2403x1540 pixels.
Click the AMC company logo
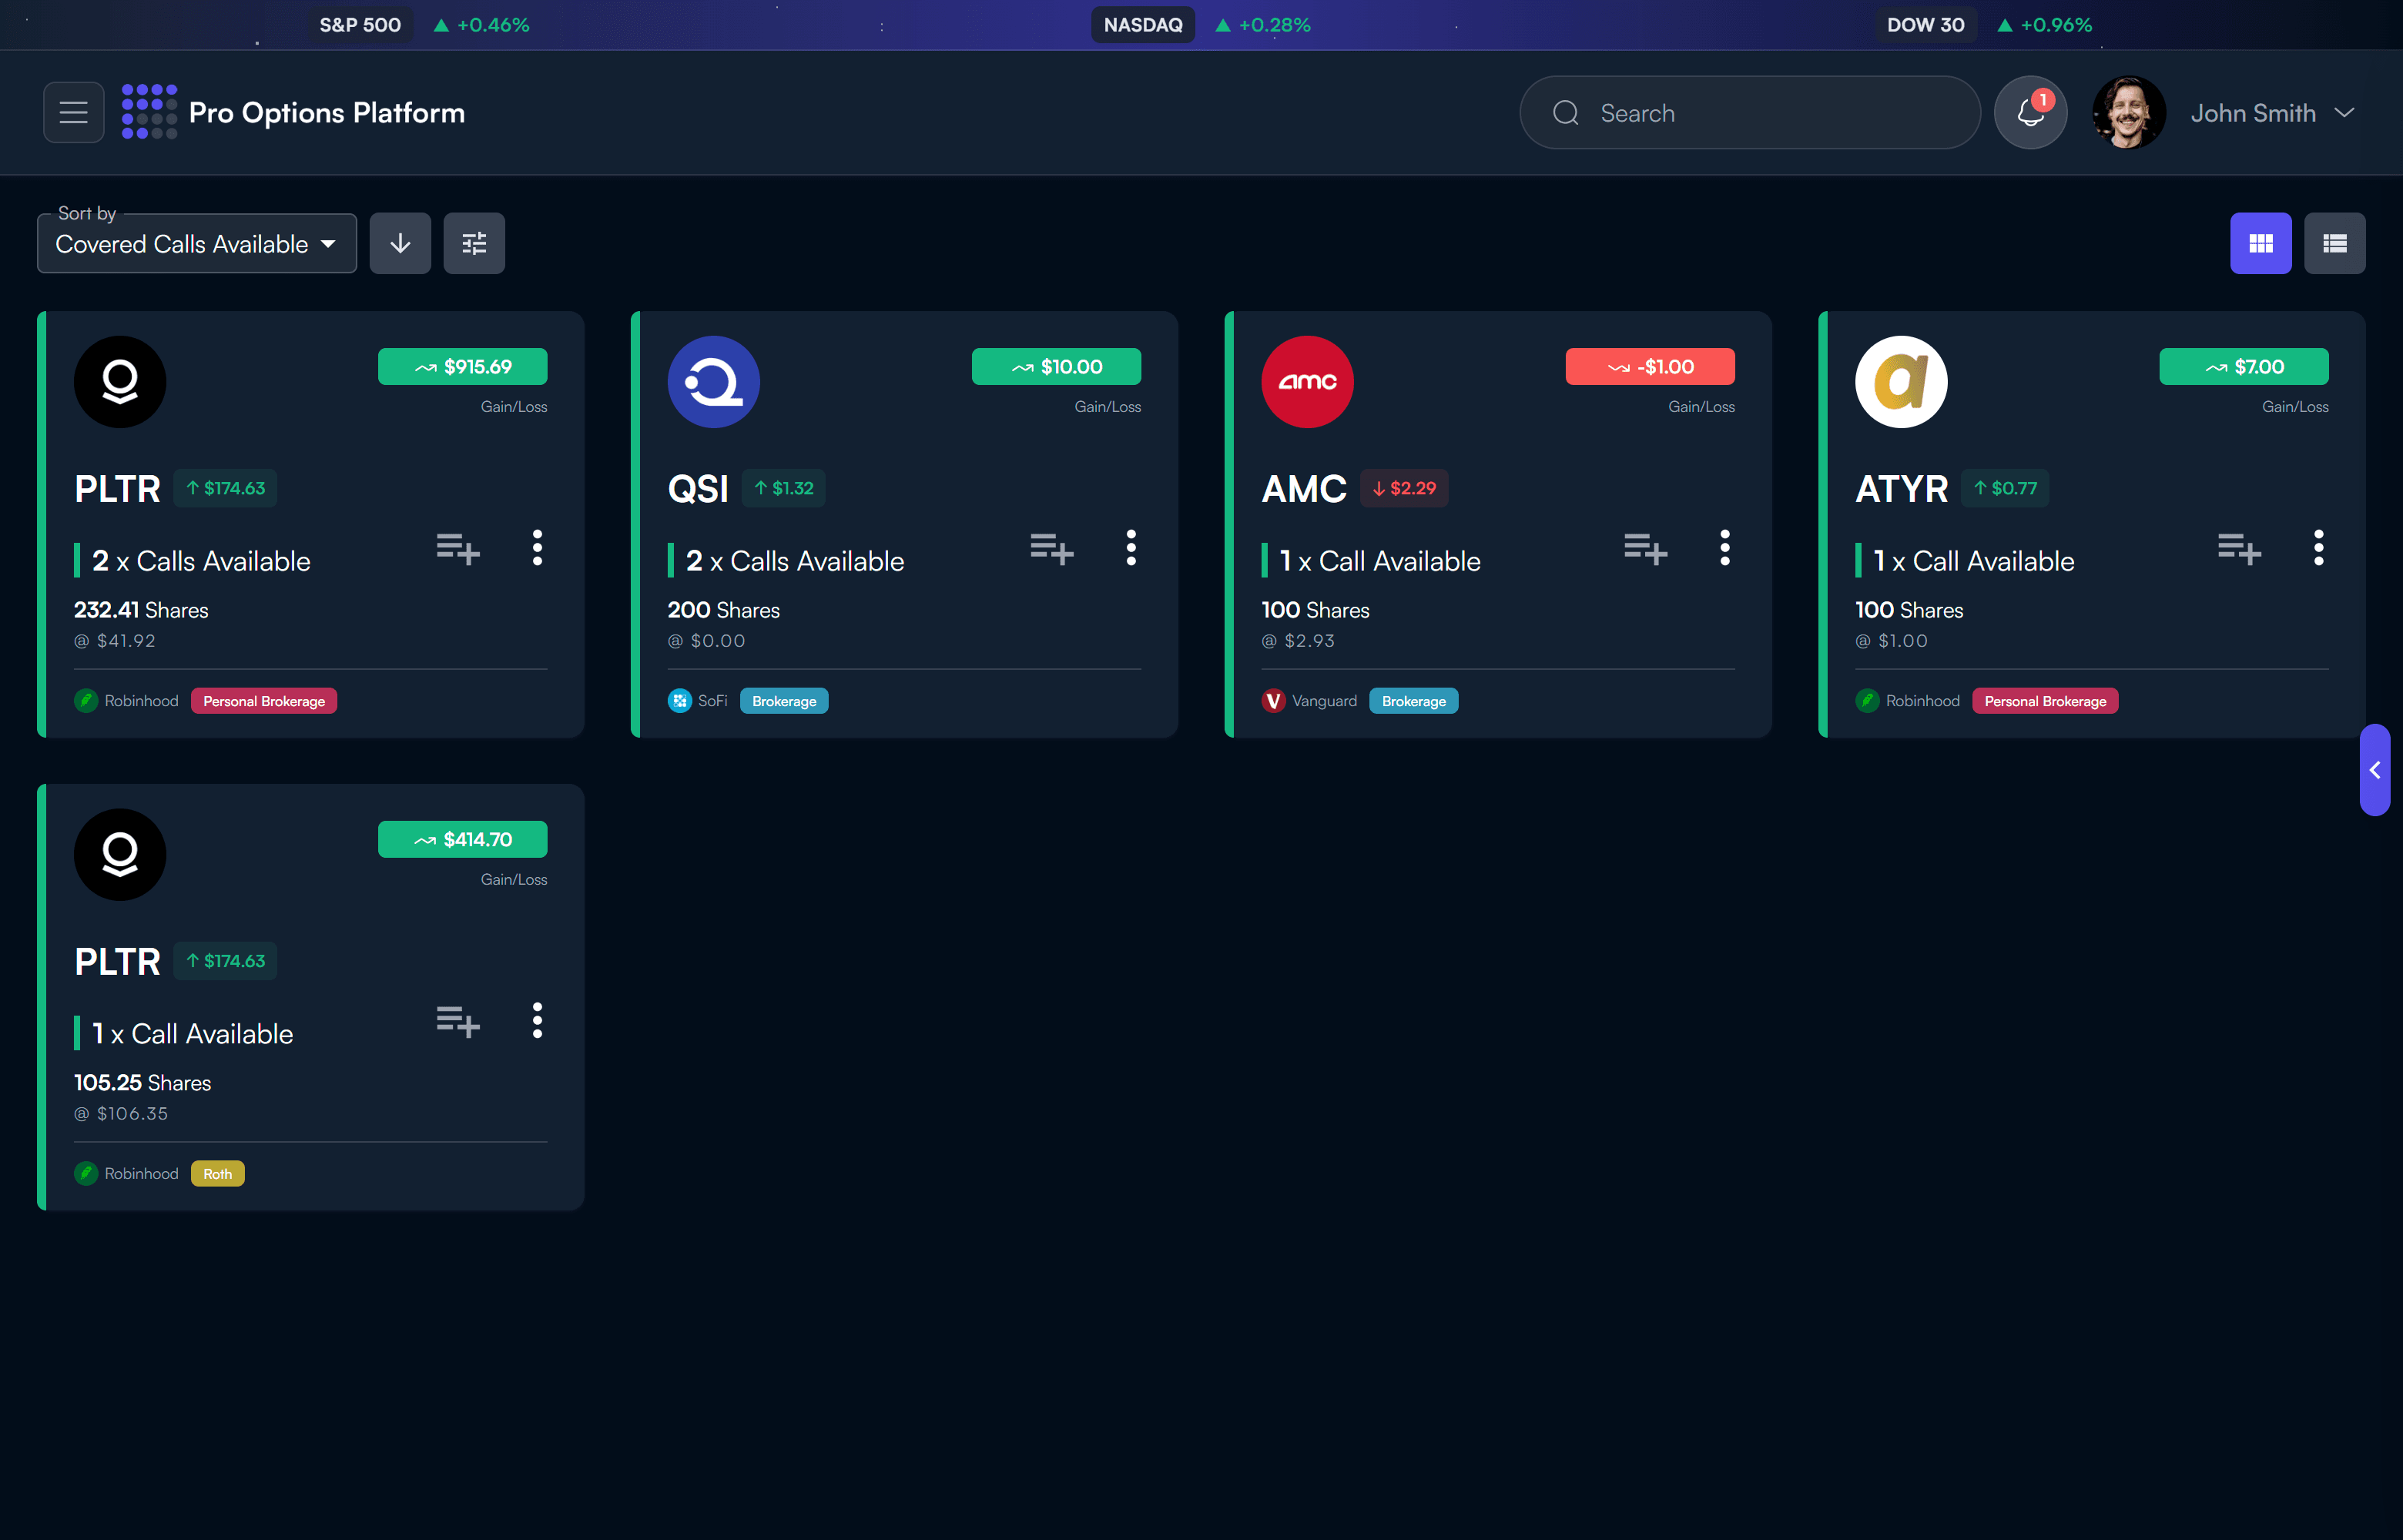[1306, 382]
